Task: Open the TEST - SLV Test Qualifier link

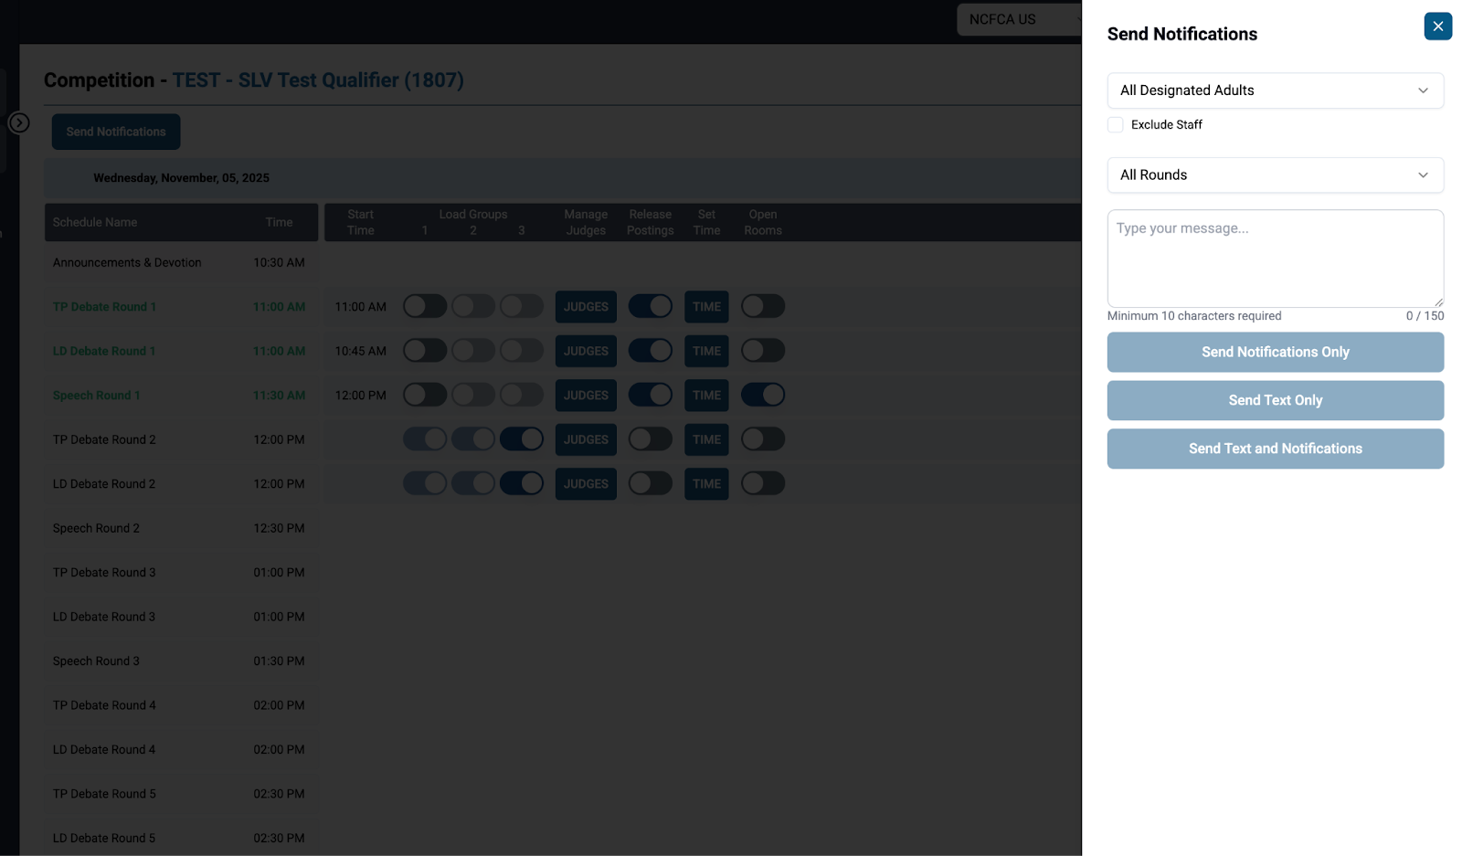Action: click(x=318, y=80)
